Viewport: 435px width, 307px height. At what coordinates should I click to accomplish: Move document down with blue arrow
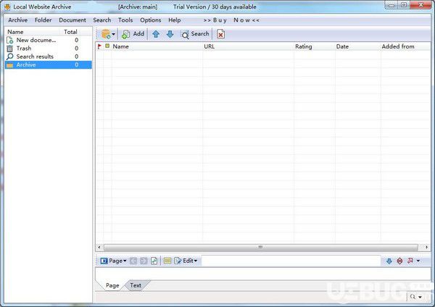pyautogui.click(x=170, y=34)
